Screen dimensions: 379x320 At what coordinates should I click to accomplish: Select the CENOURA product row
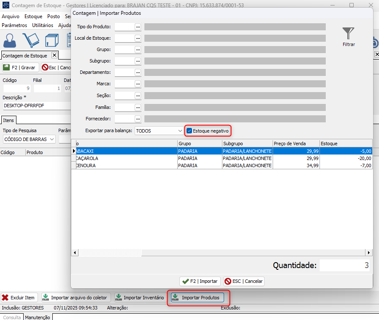(x=127, y=165)
